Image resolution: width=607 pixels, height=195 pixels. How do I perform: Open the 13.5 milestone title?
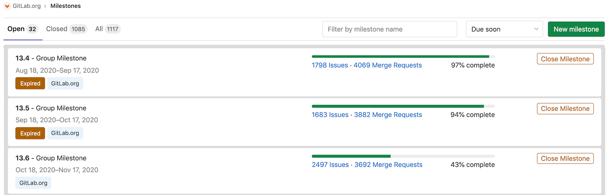pos(22,108)
